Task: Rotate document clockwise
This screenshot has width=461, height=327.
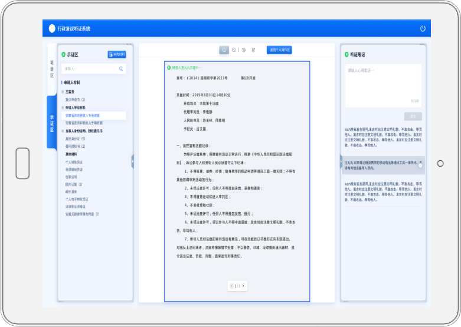Action: pos(253,50)
